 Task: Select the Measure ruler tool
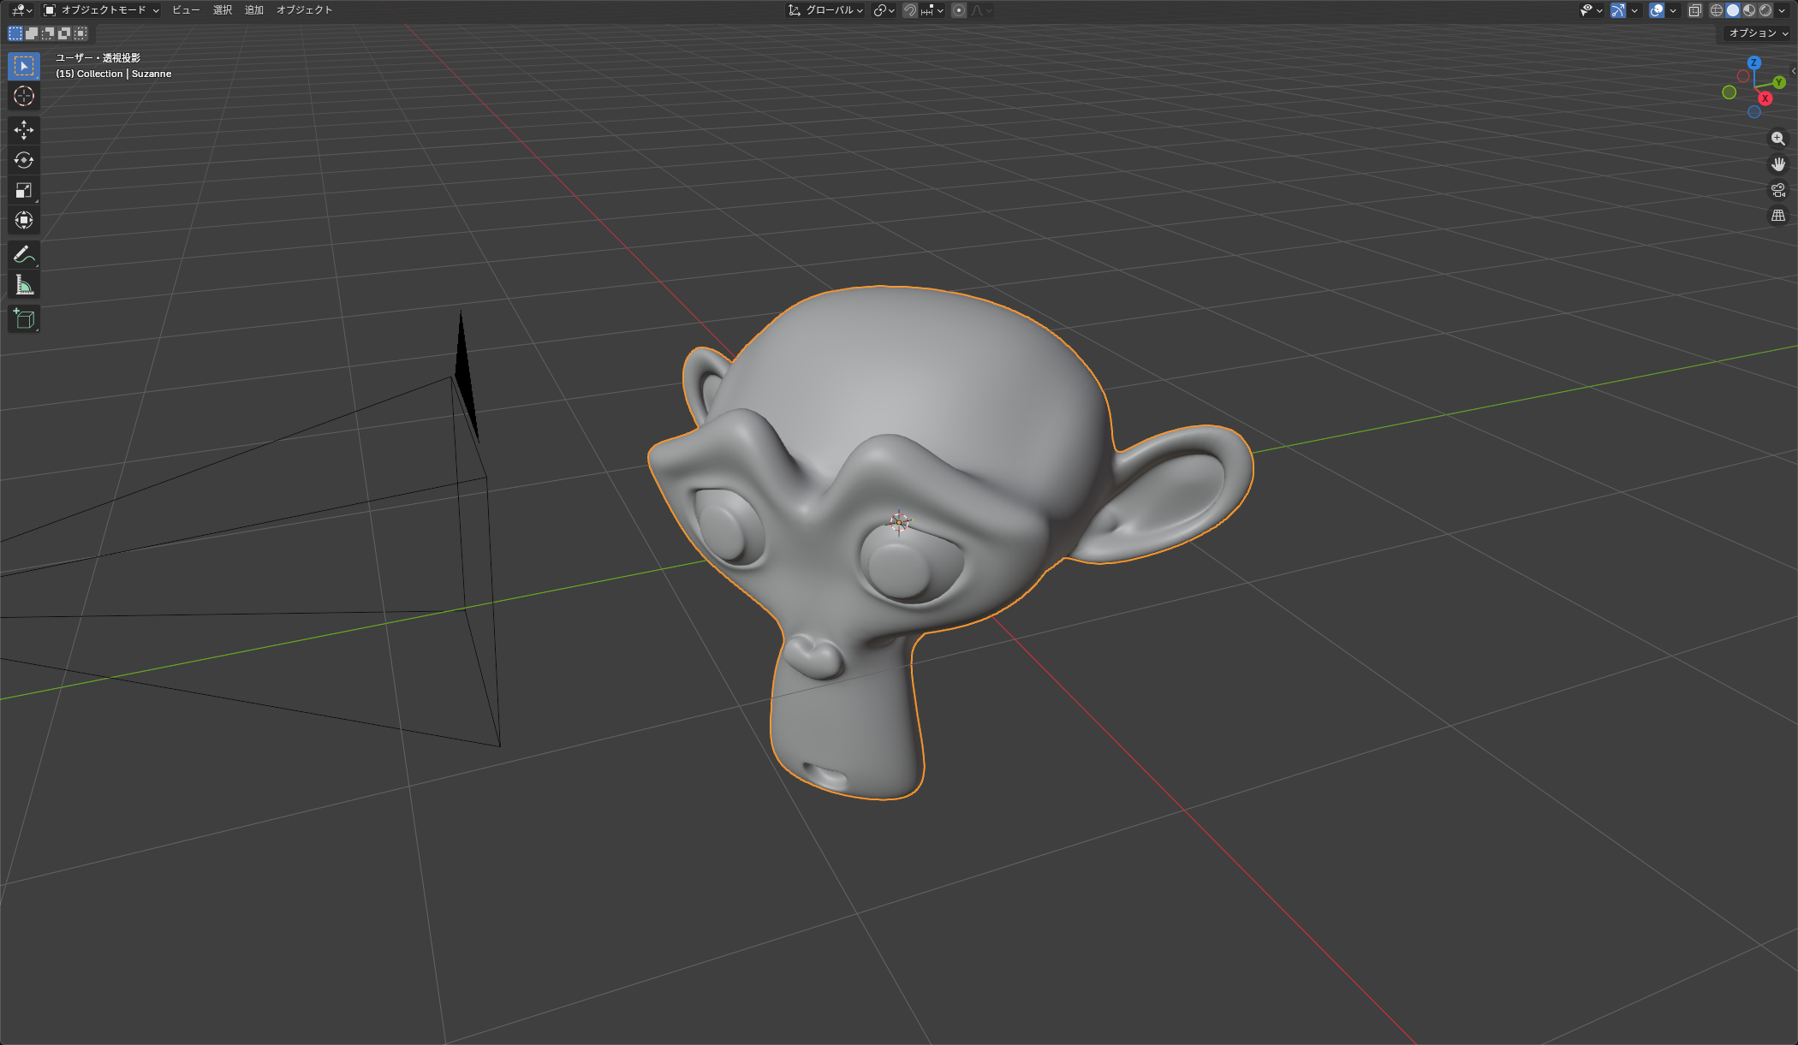[x=24, y=285]
